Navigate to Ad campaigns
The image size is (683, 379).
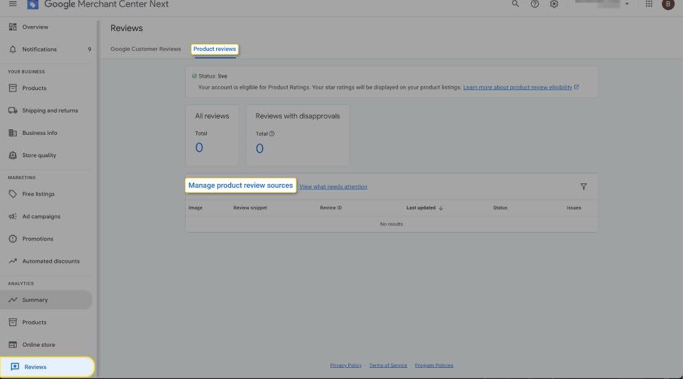(x=41, y=216)
